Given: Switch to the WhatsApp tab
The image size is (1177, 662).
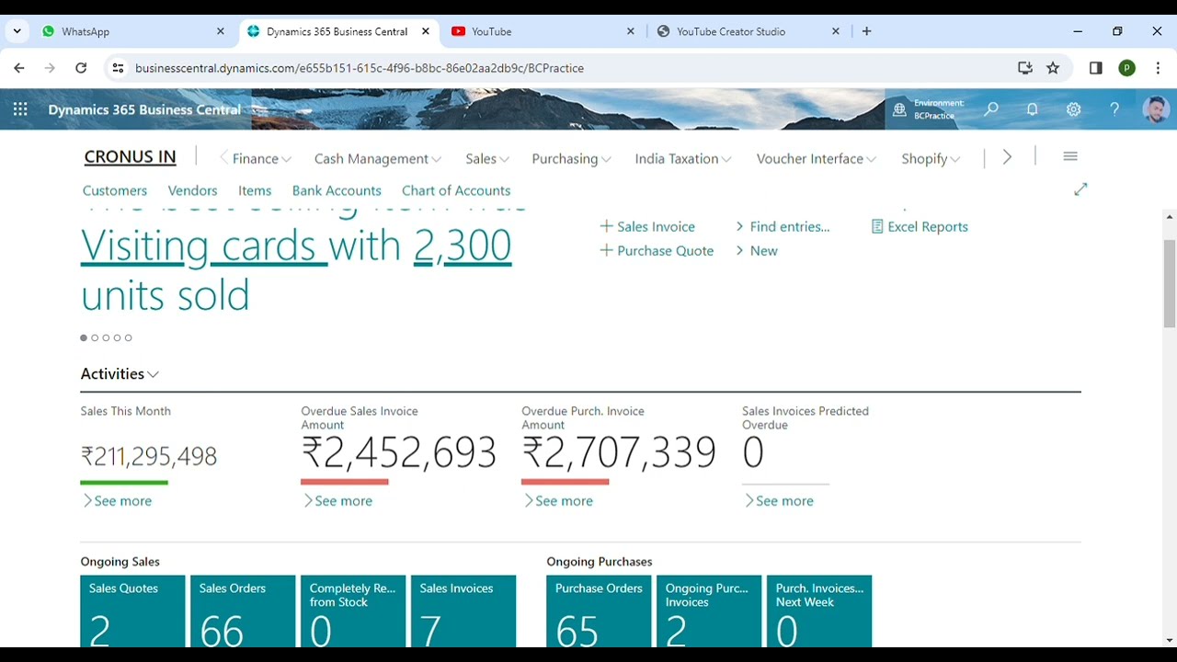Looking at the screenshot, I should (131, 31).
